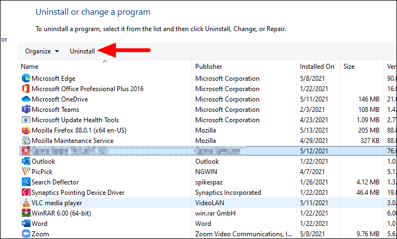Screen dimensions: 397x239
Task: Click the Uninstall toolbar button
Action: coord(82,51)
